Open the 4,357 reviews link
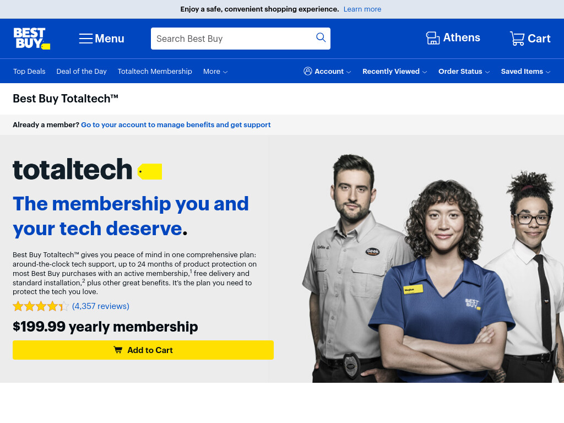564x423 pixels. click(x=101, y=306)
